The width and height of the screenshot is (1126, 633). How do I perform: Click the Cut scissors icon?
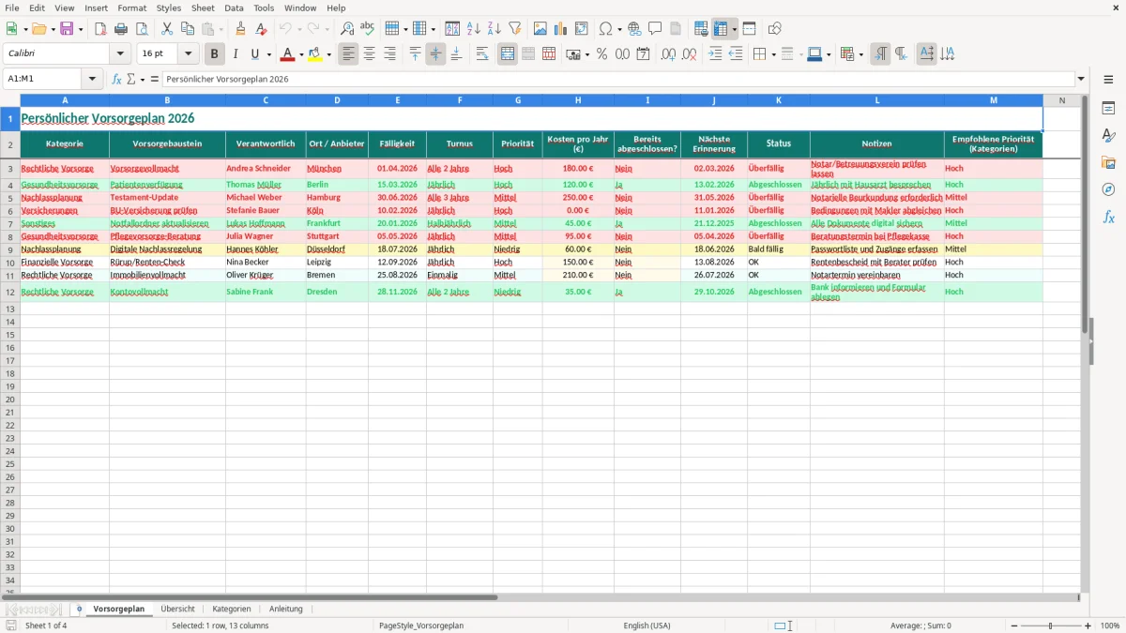click(167, 29)
